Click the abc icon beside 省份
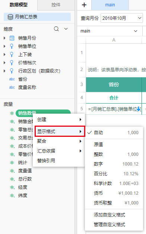The image size is (146, 234). point(12,79)
